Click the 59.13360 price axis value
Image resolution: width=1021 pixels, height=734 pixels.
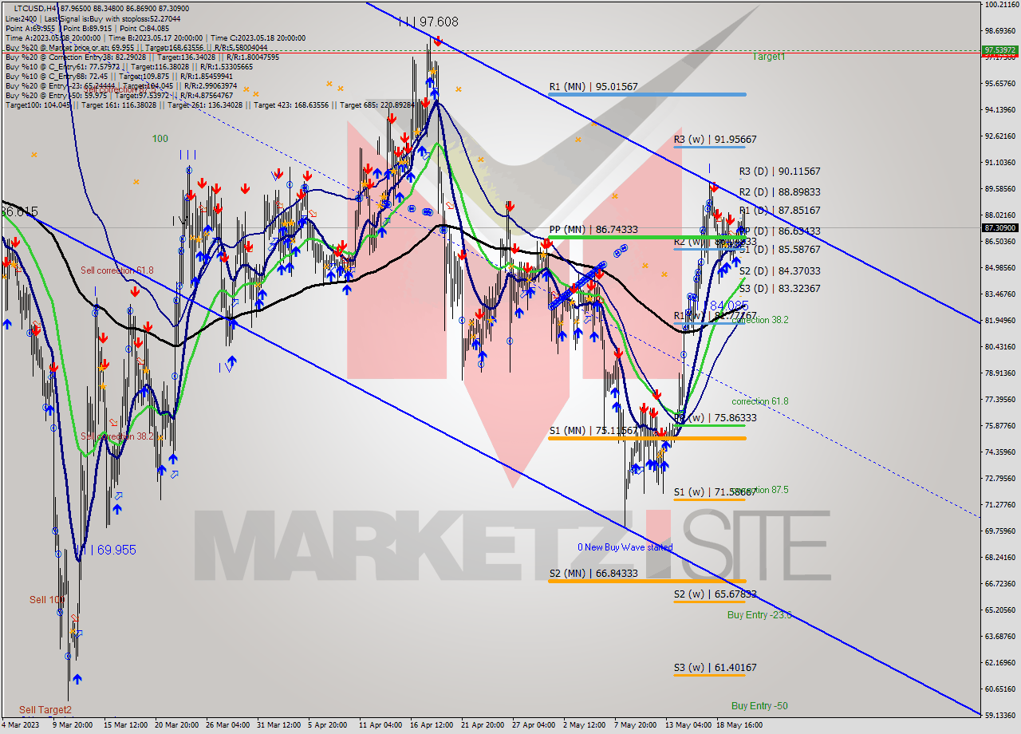pos(999,716)
